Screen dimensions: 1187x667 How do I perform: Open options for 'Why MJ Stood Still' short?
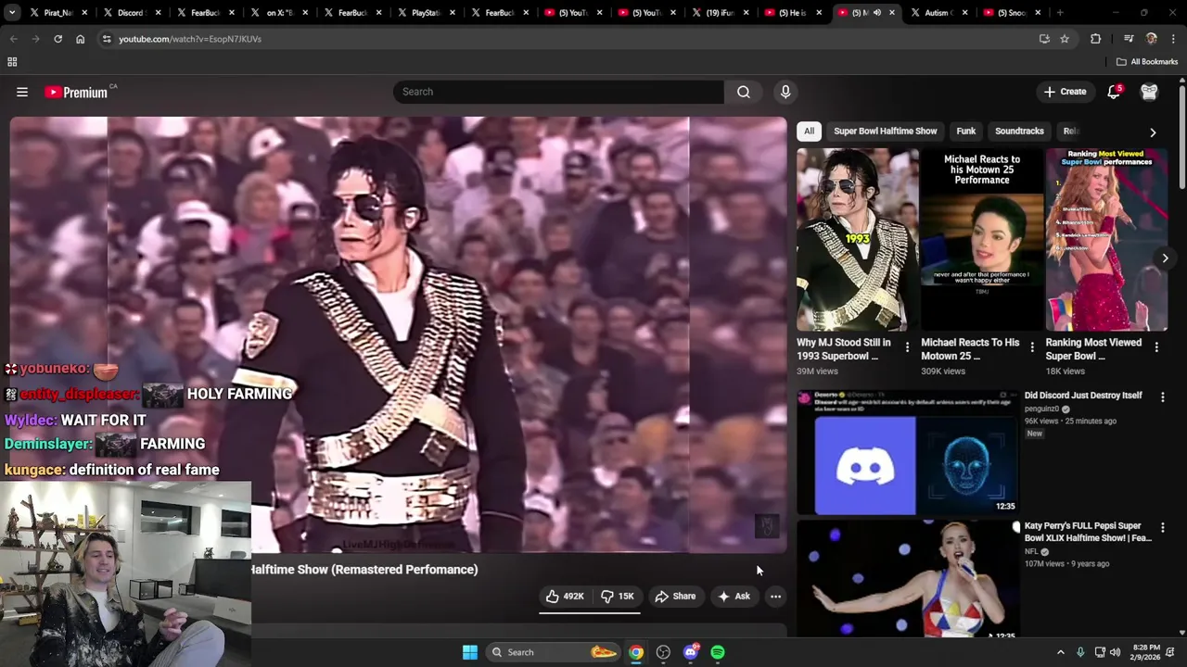[907, 347]
